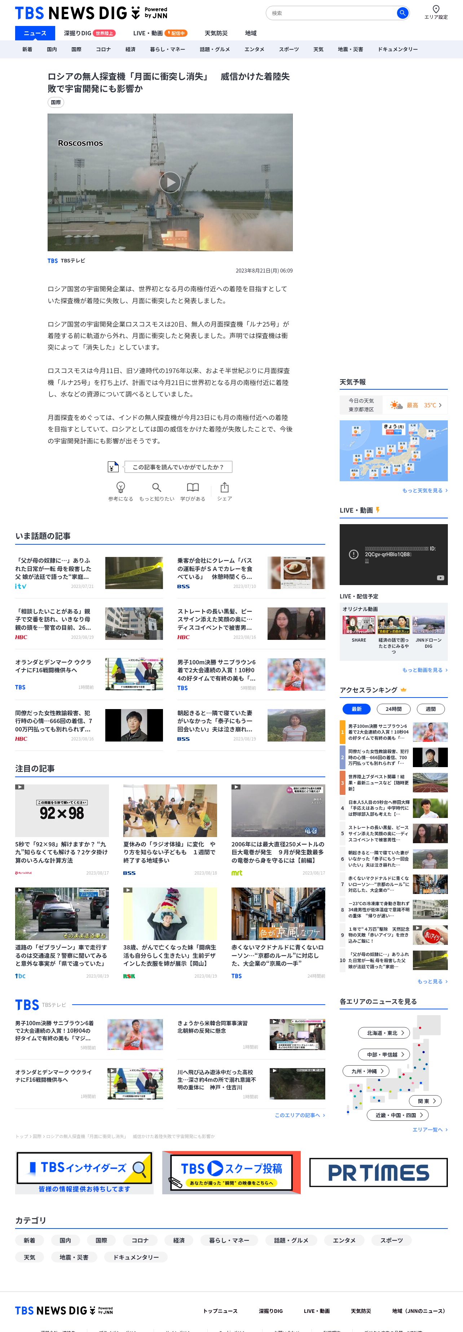The height and width of the screenshot is (1332, 463).
Task: Click the article feedback document icon
Action: (x=113, y=467)
